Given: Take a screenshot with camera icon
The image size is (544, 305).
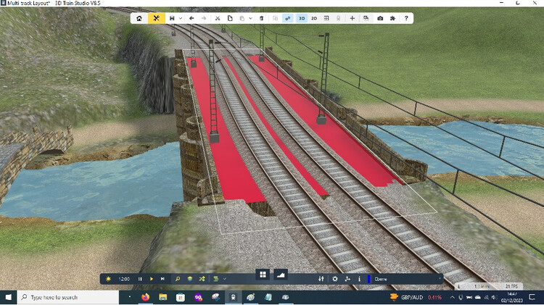Looking at the screenshot, I should (380, 18).
